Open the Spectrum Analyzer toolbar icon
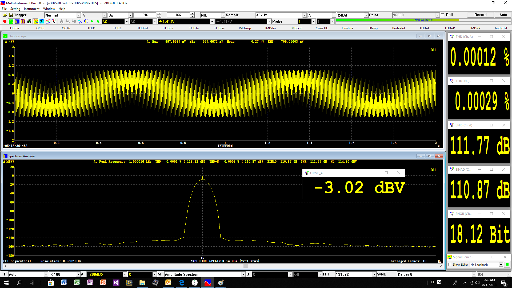512x288 pixels. click(17, 21)
